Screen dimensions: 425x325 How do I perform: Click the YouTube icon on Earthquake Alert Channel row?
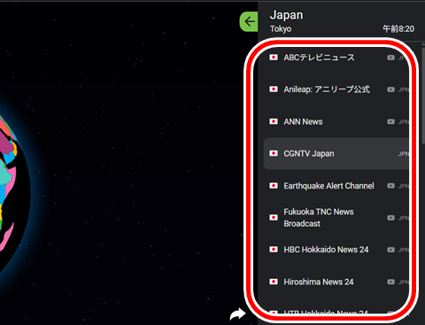[x=390, y=186]
